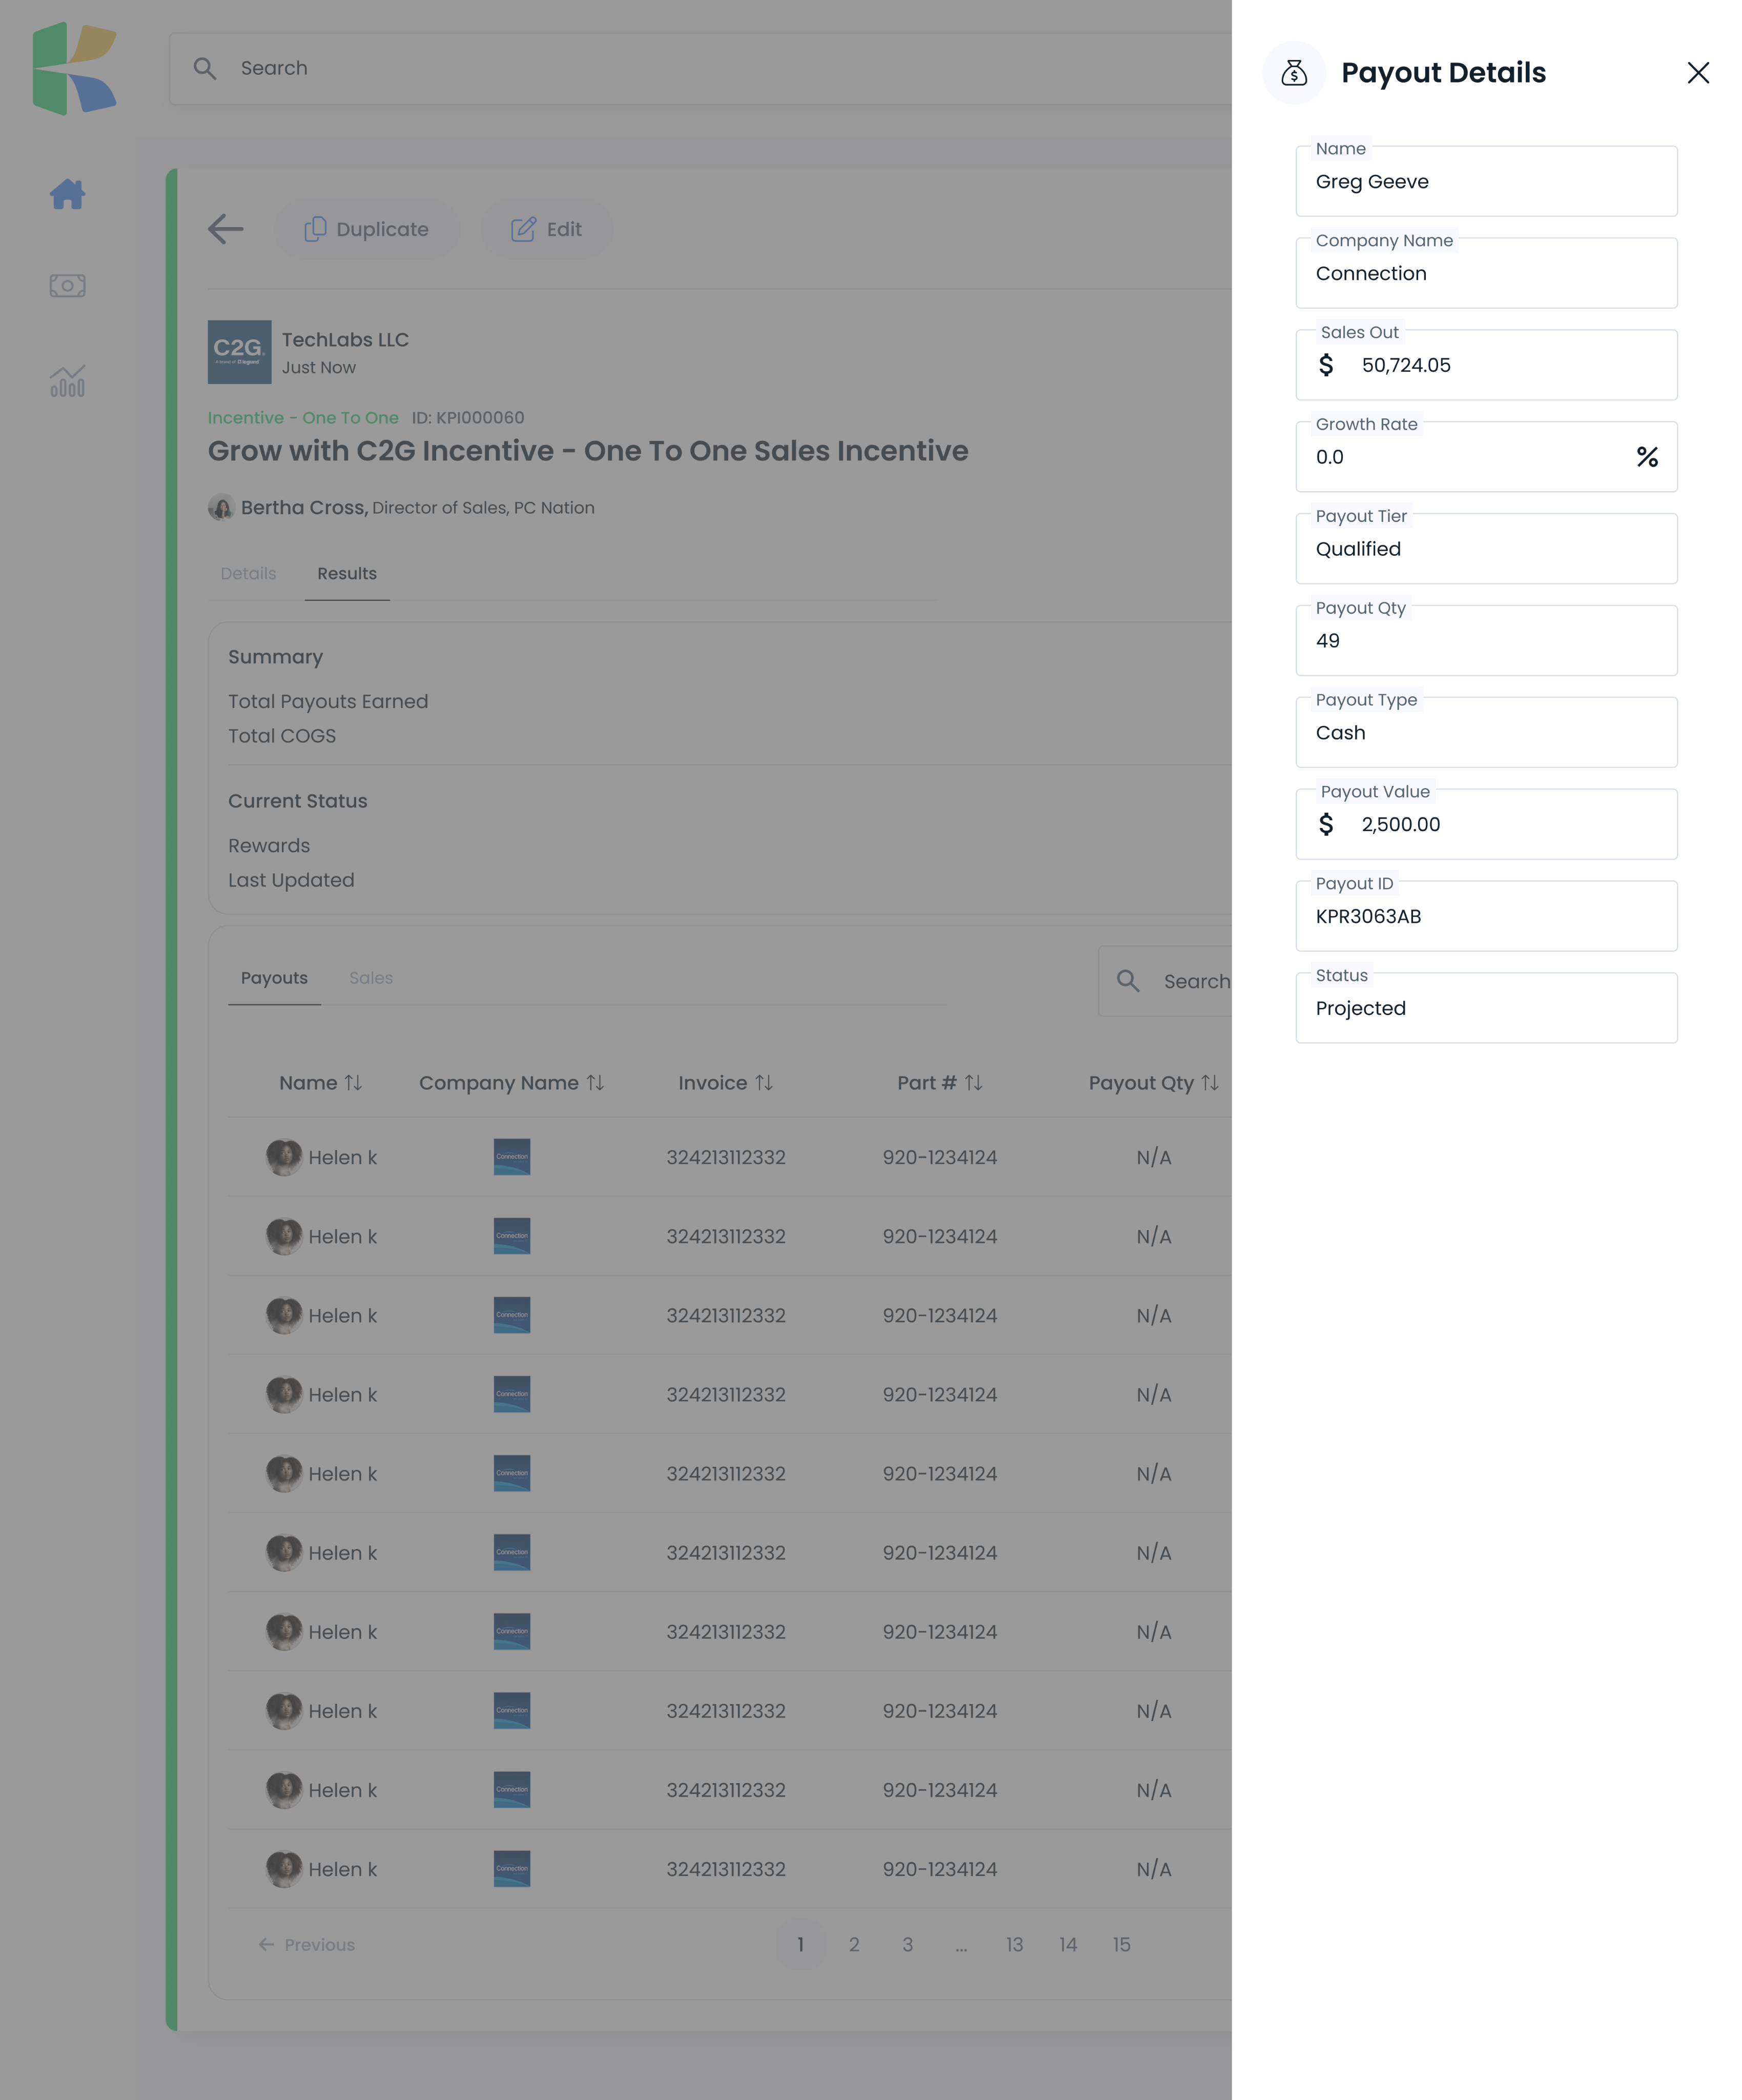Go to pagination page 15
1742x2100 pixels.
[1121, 1944]
